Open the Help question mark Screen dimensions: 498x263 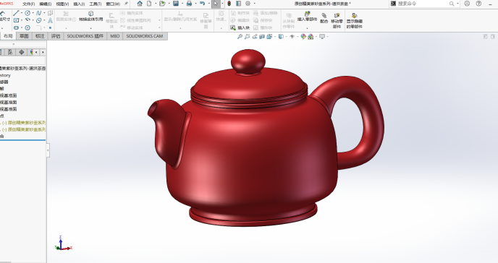(x=478, y=4)
